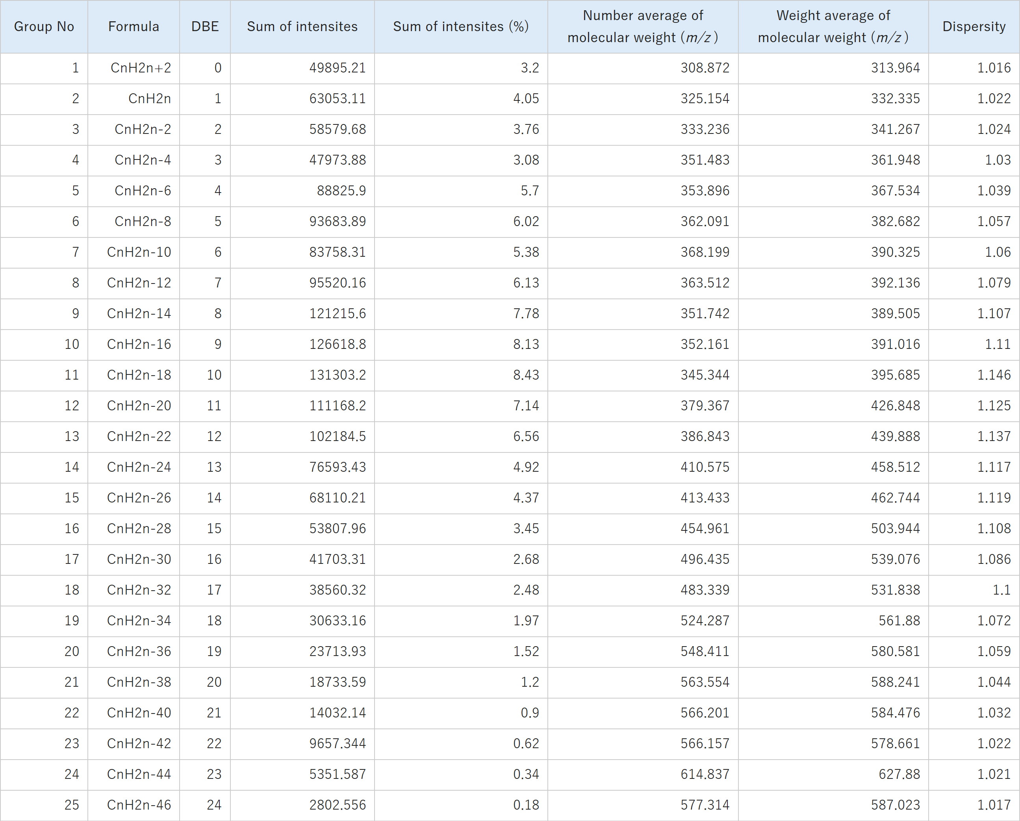Select the CnH2n-46 formula cell
The image size is (1020, 821).
point(134,805)
